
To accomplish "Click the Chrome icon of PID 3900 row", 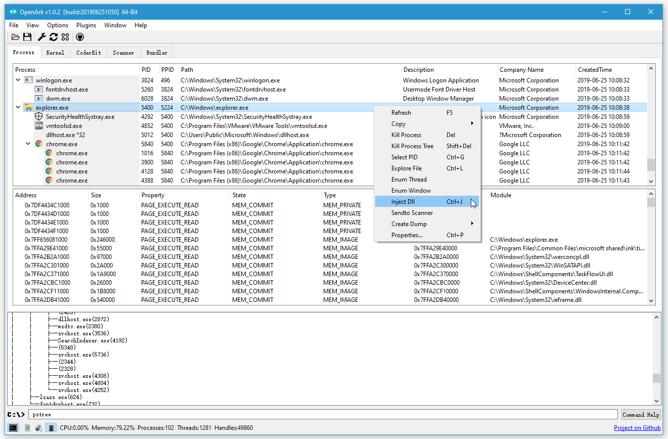I will tap(49, 162).
